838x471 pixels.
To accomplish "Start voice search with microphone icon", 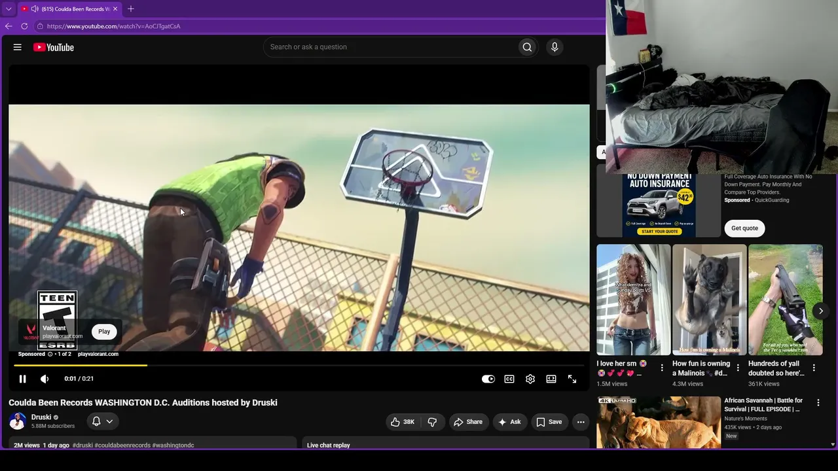I will pyautogui.click(x=555, y=47).
